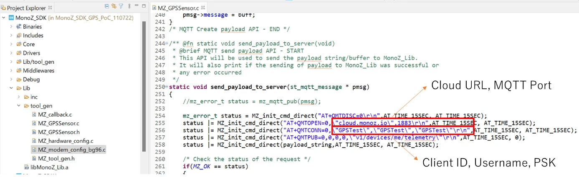Collapse the Lib folder

(11, 88)
